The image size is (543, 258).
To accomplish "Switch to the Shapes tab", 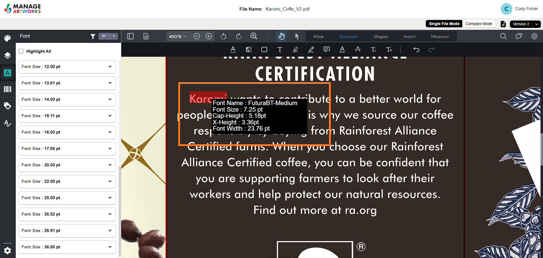I will tap(381, 36).
